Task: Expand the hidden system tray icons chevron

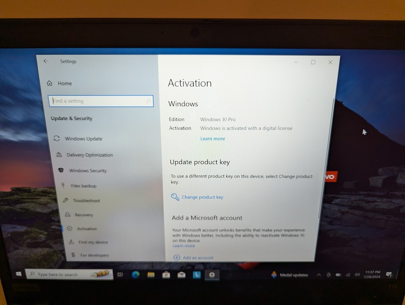Action: 319,275
